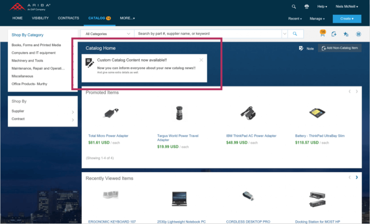Click the Note edit icon

[x=301, y=48]
